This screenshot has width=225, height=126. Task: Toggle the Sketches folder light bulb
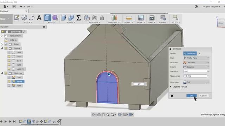click(x=6, y=73)
